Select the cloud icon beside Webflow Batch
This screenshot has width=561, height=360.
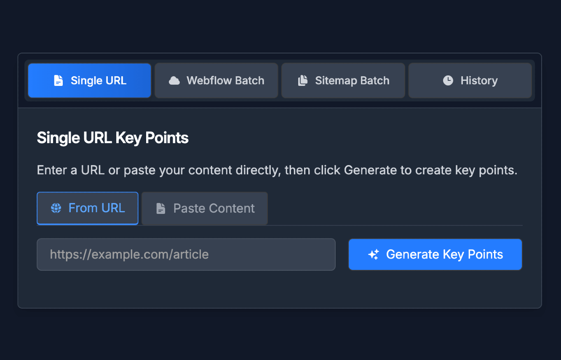175,80
